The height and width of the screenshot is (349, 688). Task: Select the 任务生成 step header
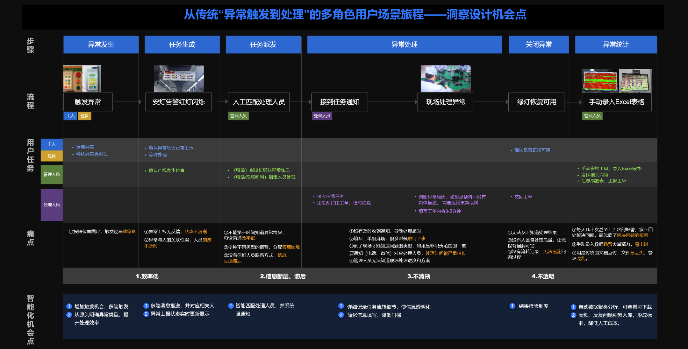(x=182, y=45)
